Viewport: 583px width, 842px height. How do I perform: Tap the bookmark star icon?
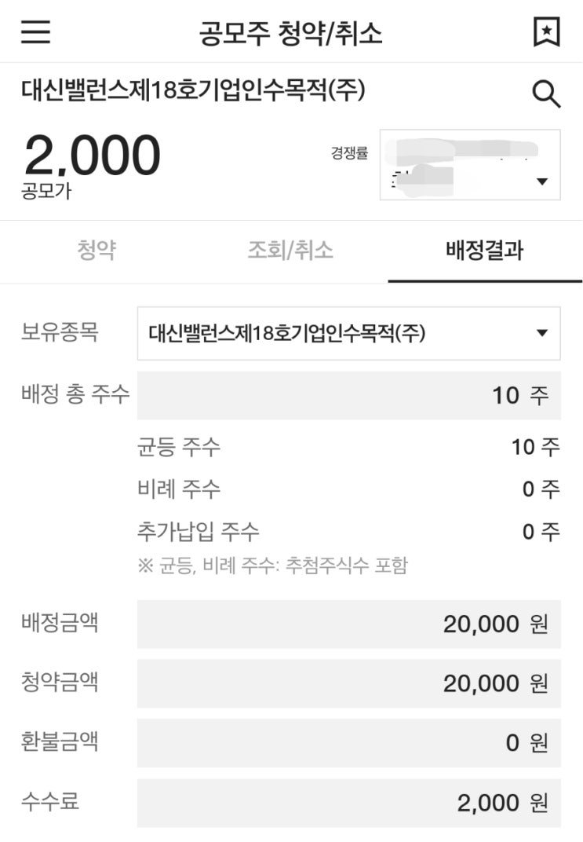[546, 32]
